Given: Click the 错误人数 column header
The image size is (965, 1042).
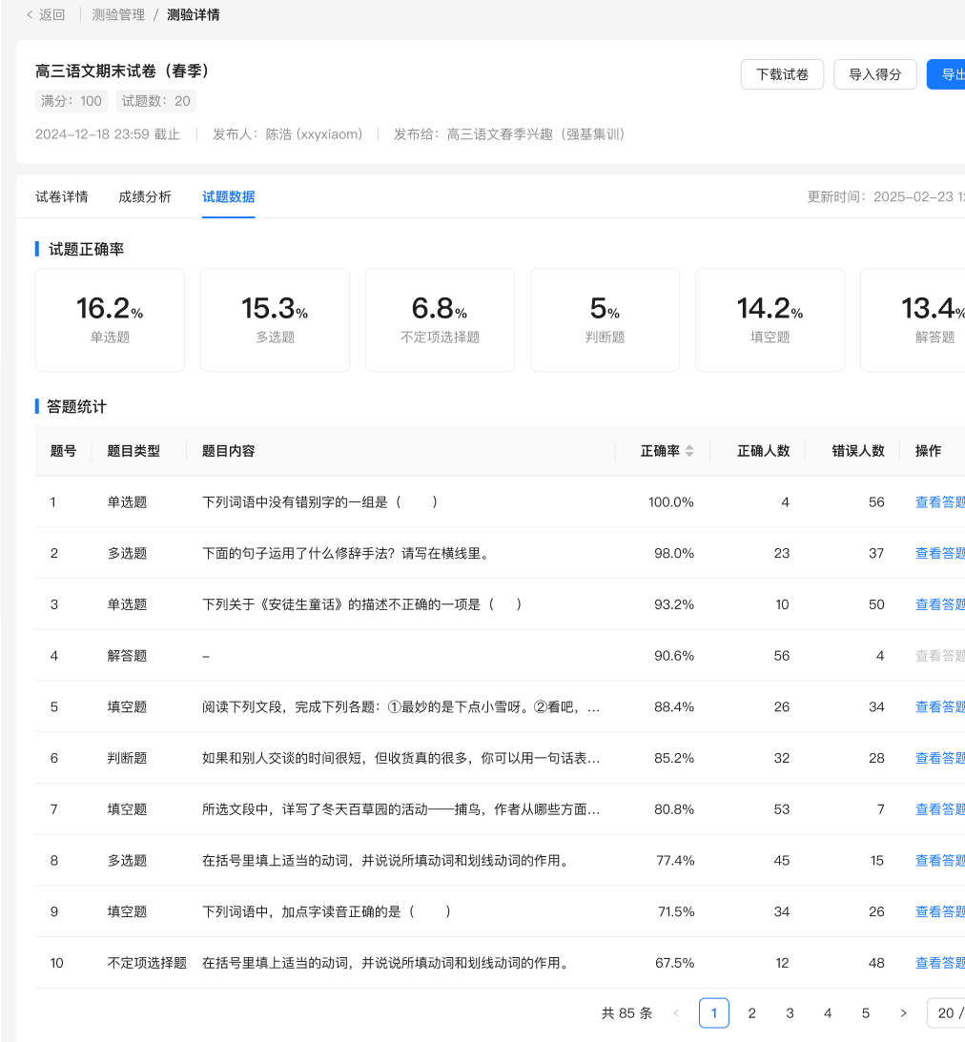Looking at the screenshot, I should [858, 451].
